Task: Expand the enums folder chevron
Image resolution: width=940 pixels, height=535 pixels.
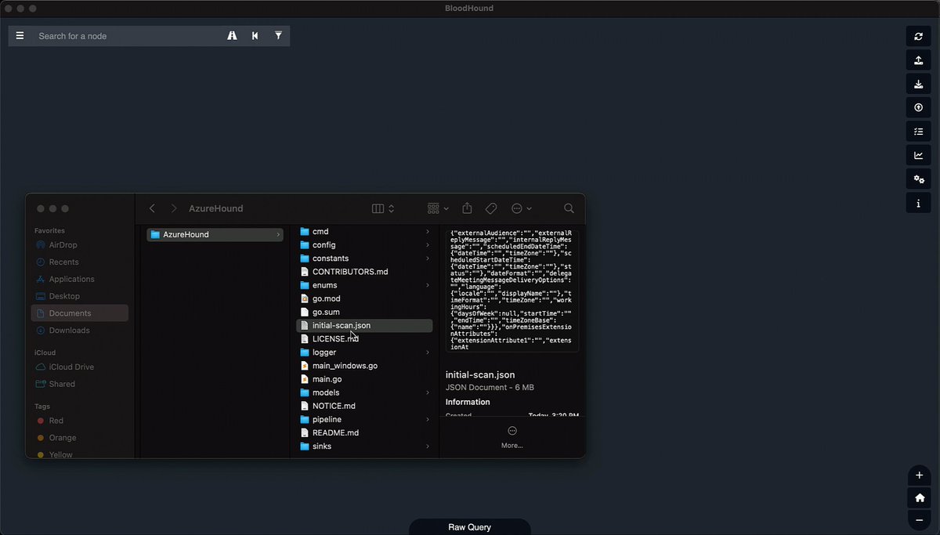Action: (428, 285)
